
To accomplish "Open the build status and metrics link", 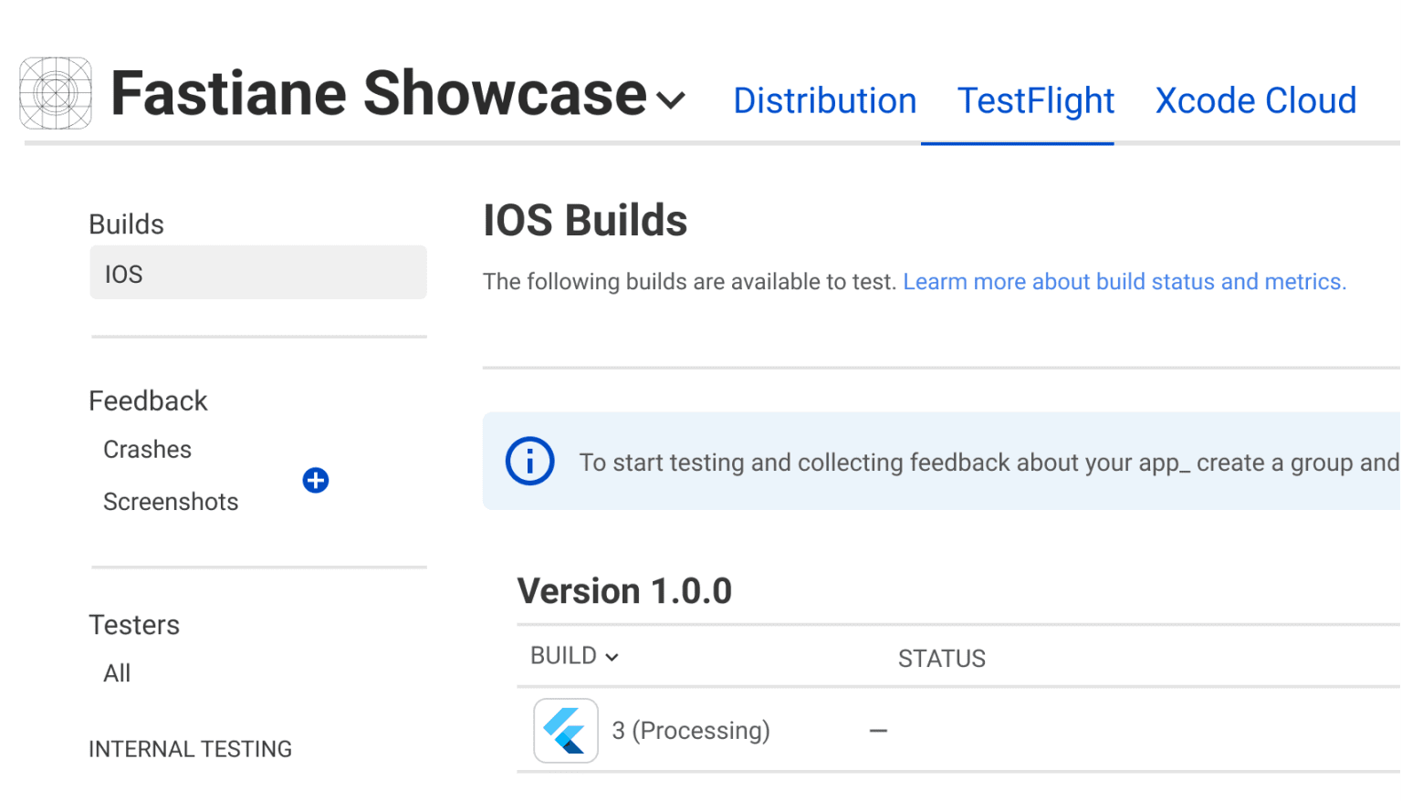I will point(1125,281).
